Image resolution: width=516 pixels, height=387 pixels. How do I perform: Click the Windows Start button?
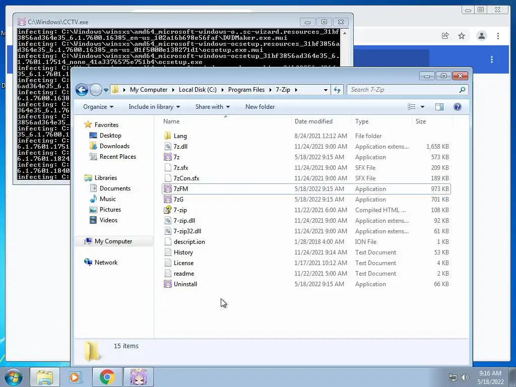(x=14, y=377)
